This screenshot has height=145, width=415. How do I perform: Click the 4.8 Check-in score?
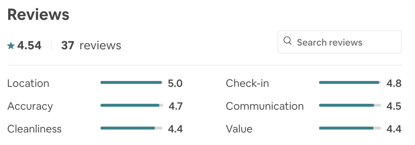[x=394, y=83]
